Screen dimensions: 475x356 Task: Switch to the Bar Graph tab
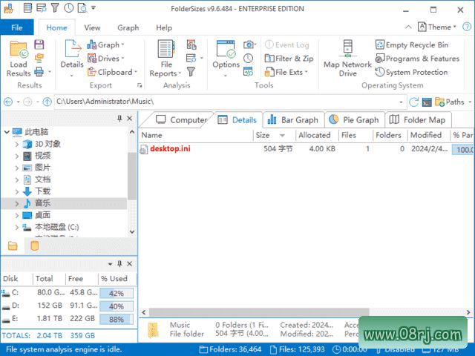pyautogui.click(x=293, y=120)
